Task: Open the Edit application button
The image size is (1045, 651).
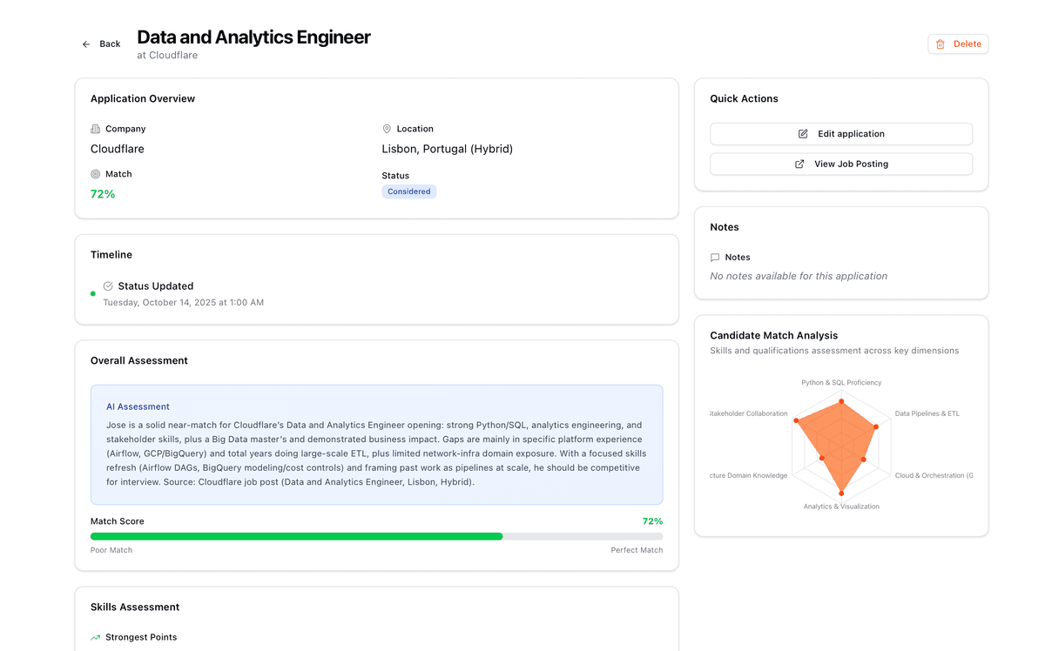Action: tap(840, 134)
